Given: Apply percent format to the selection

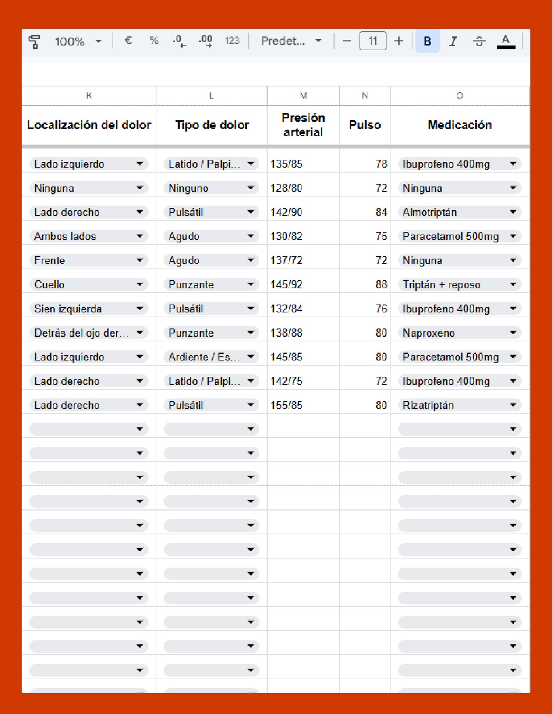Looking at the screenshot, I should click(x=154, y=41).
